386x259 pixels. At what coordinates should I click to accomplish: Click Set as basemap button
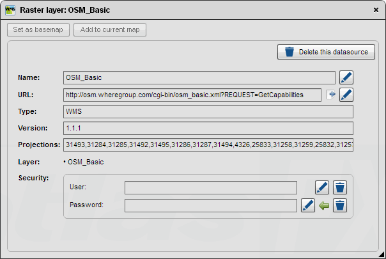coord(38,30)
